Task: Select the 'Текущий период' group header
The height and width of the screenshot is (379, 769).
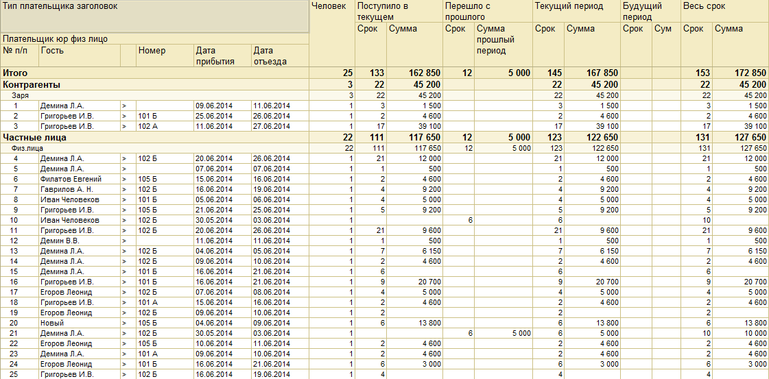Action: tap(576, 11)
